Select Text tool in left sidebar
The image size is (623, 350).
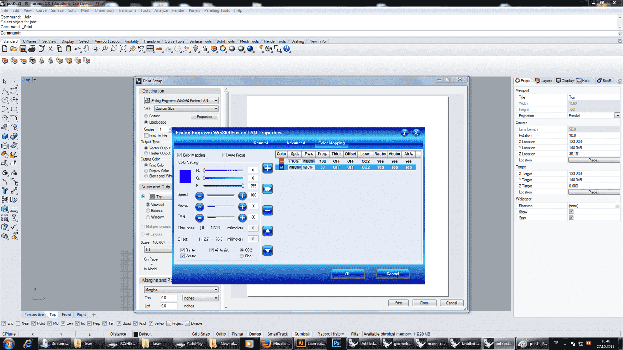[x=5, y=190]
